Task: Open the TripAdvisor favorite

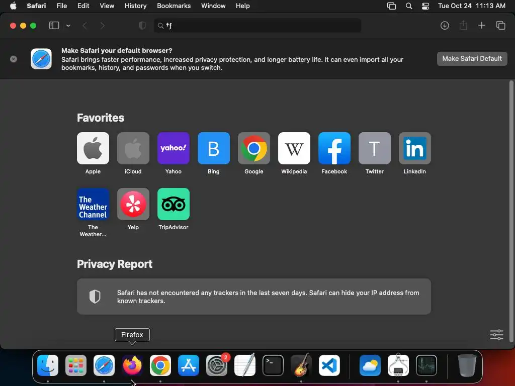Action: 174,204
